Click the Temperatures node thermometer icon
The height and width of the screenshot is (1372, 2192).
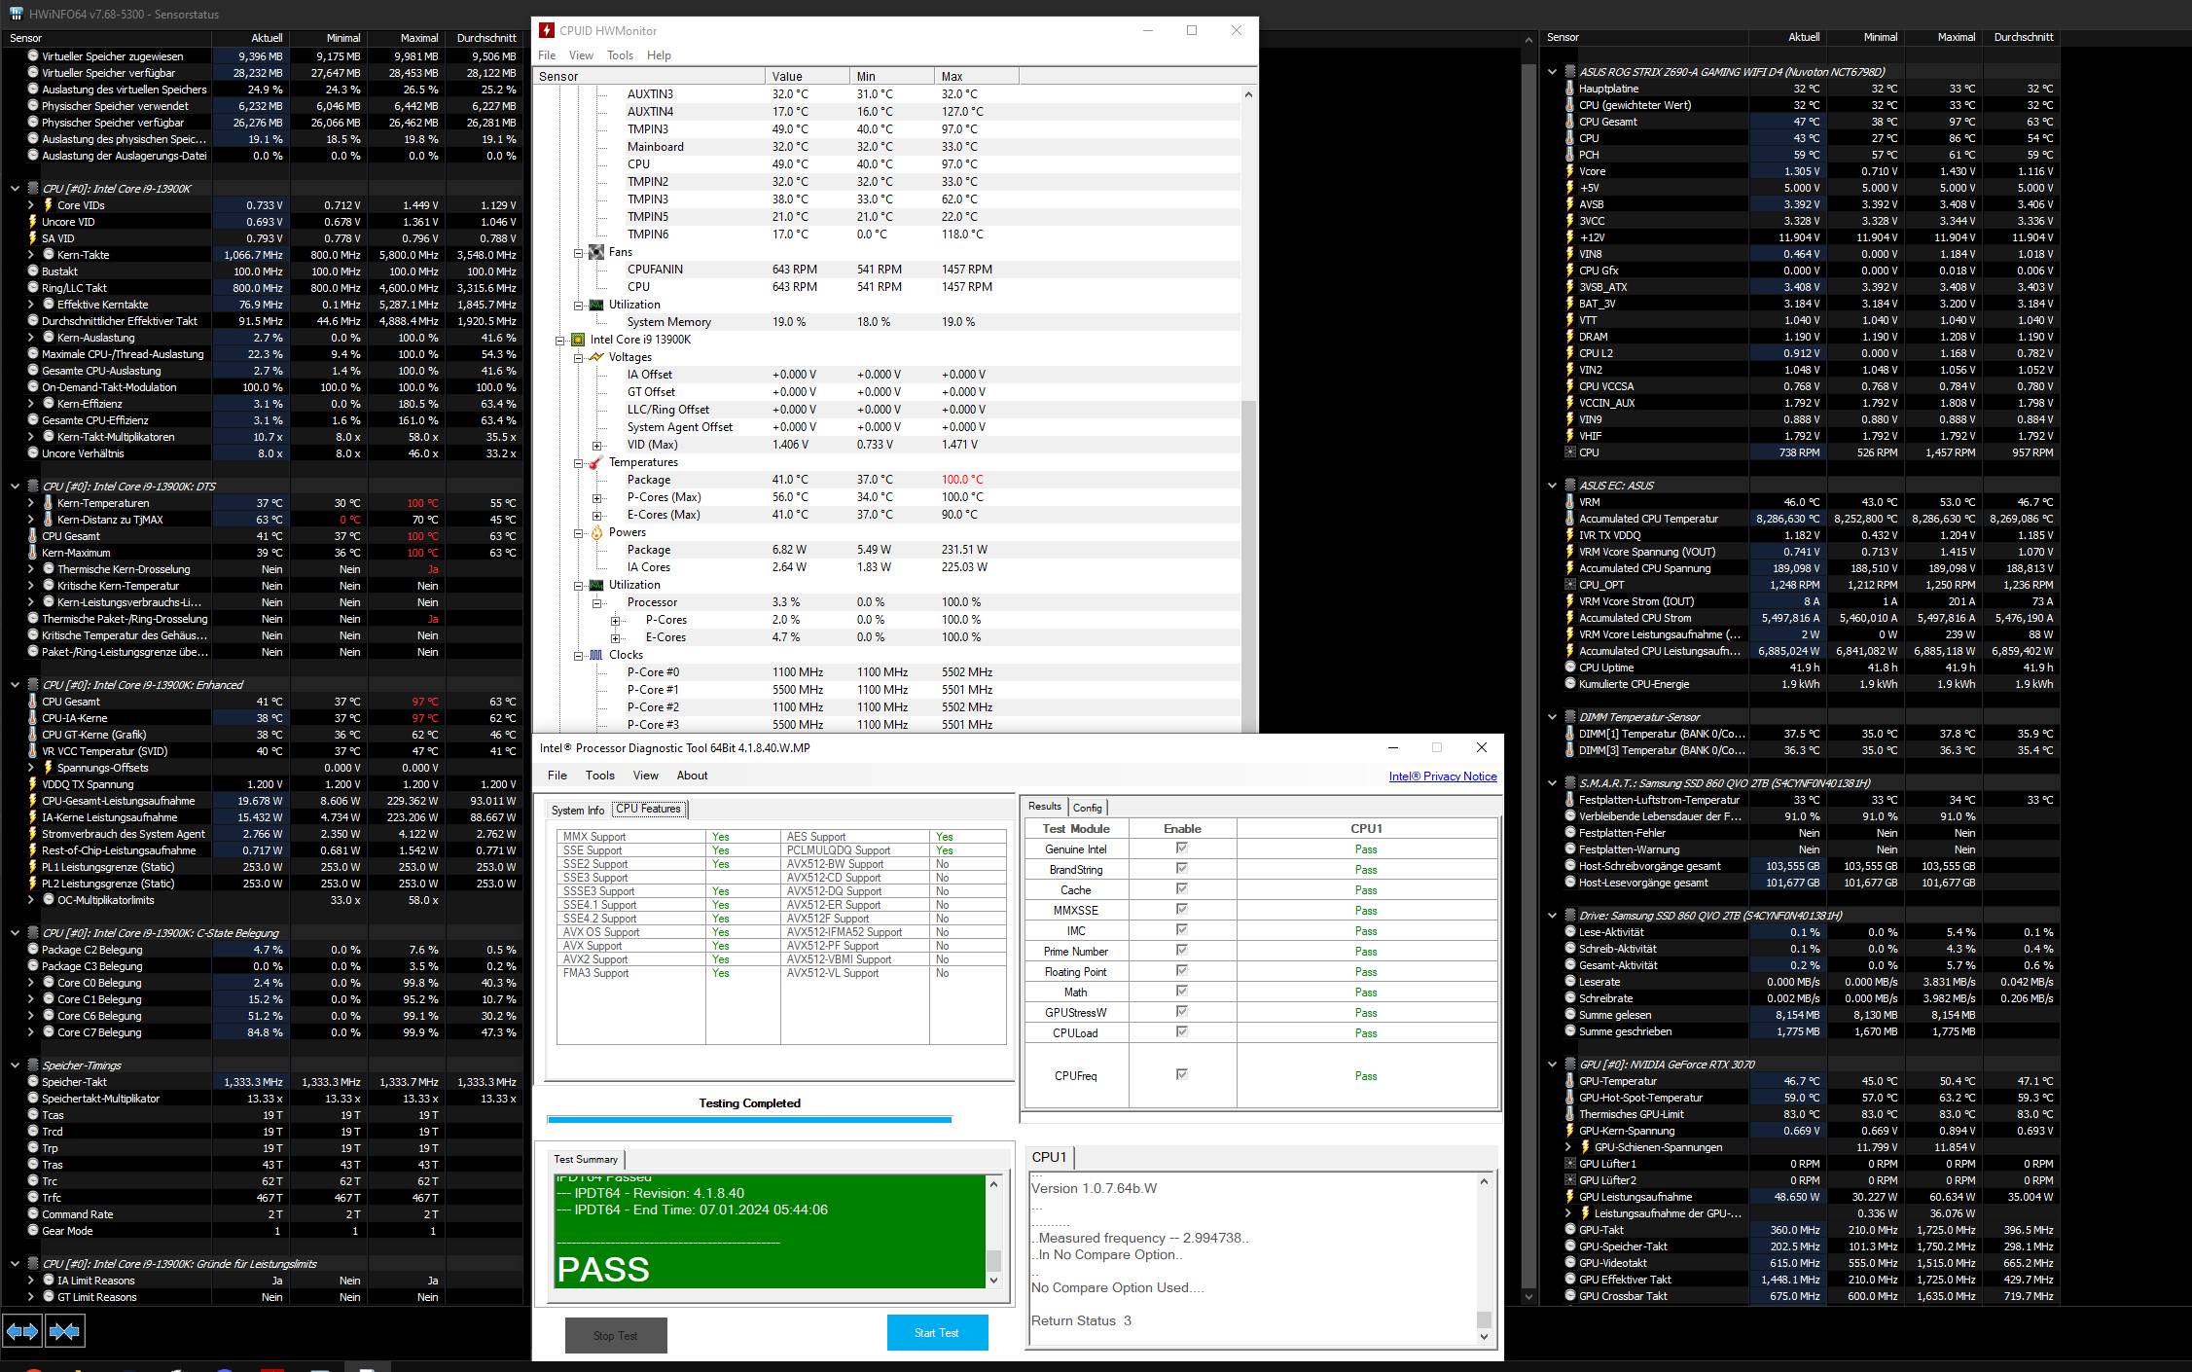click(x=596, y=462)
